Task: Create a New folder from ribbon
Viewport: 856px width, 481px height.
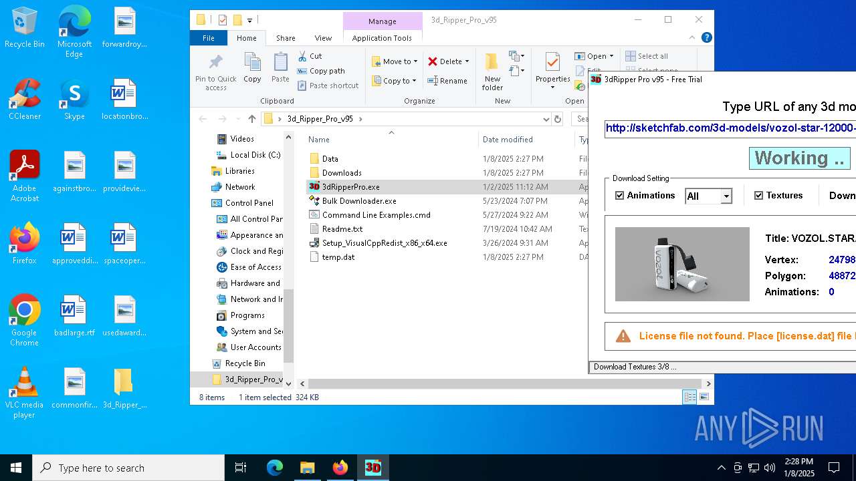Action: (492, 72)
